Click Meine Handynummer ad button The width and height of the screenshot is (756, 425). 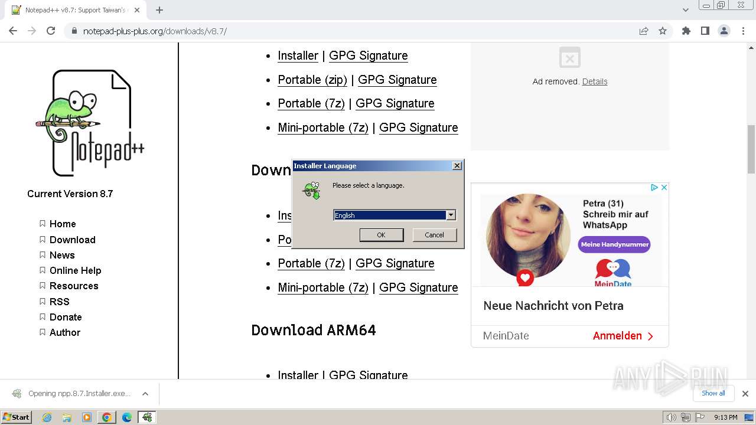pos(614,244)
